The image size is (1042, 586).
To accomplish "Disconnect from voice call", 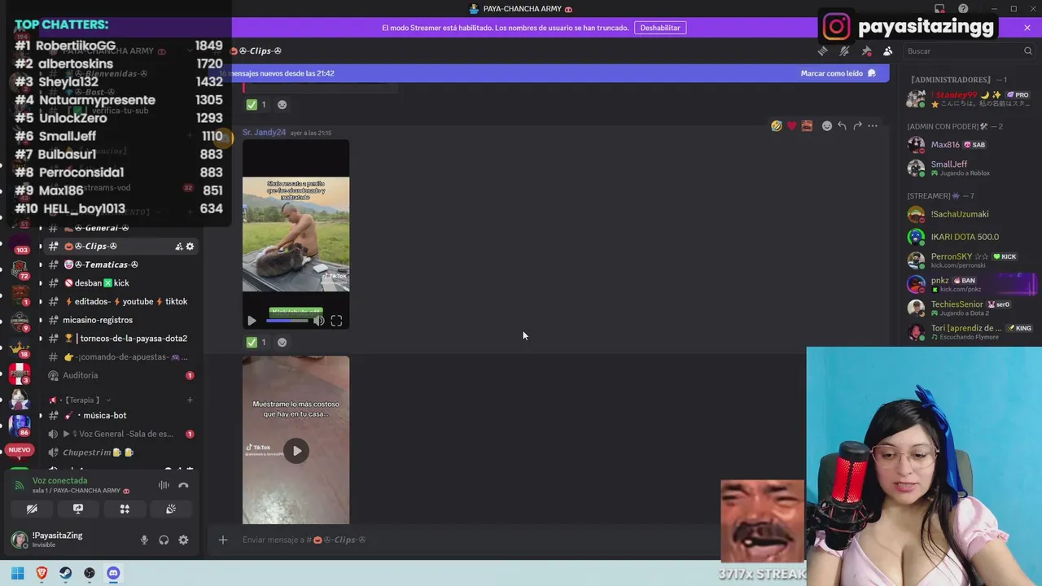I will [183, 485].
